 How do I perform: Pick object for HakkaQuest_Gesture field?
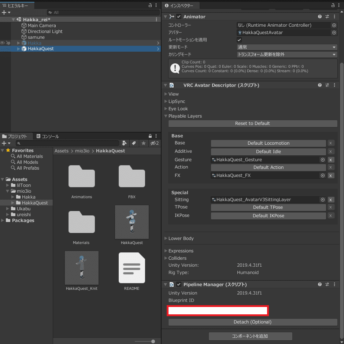click(x=322, y=160)
